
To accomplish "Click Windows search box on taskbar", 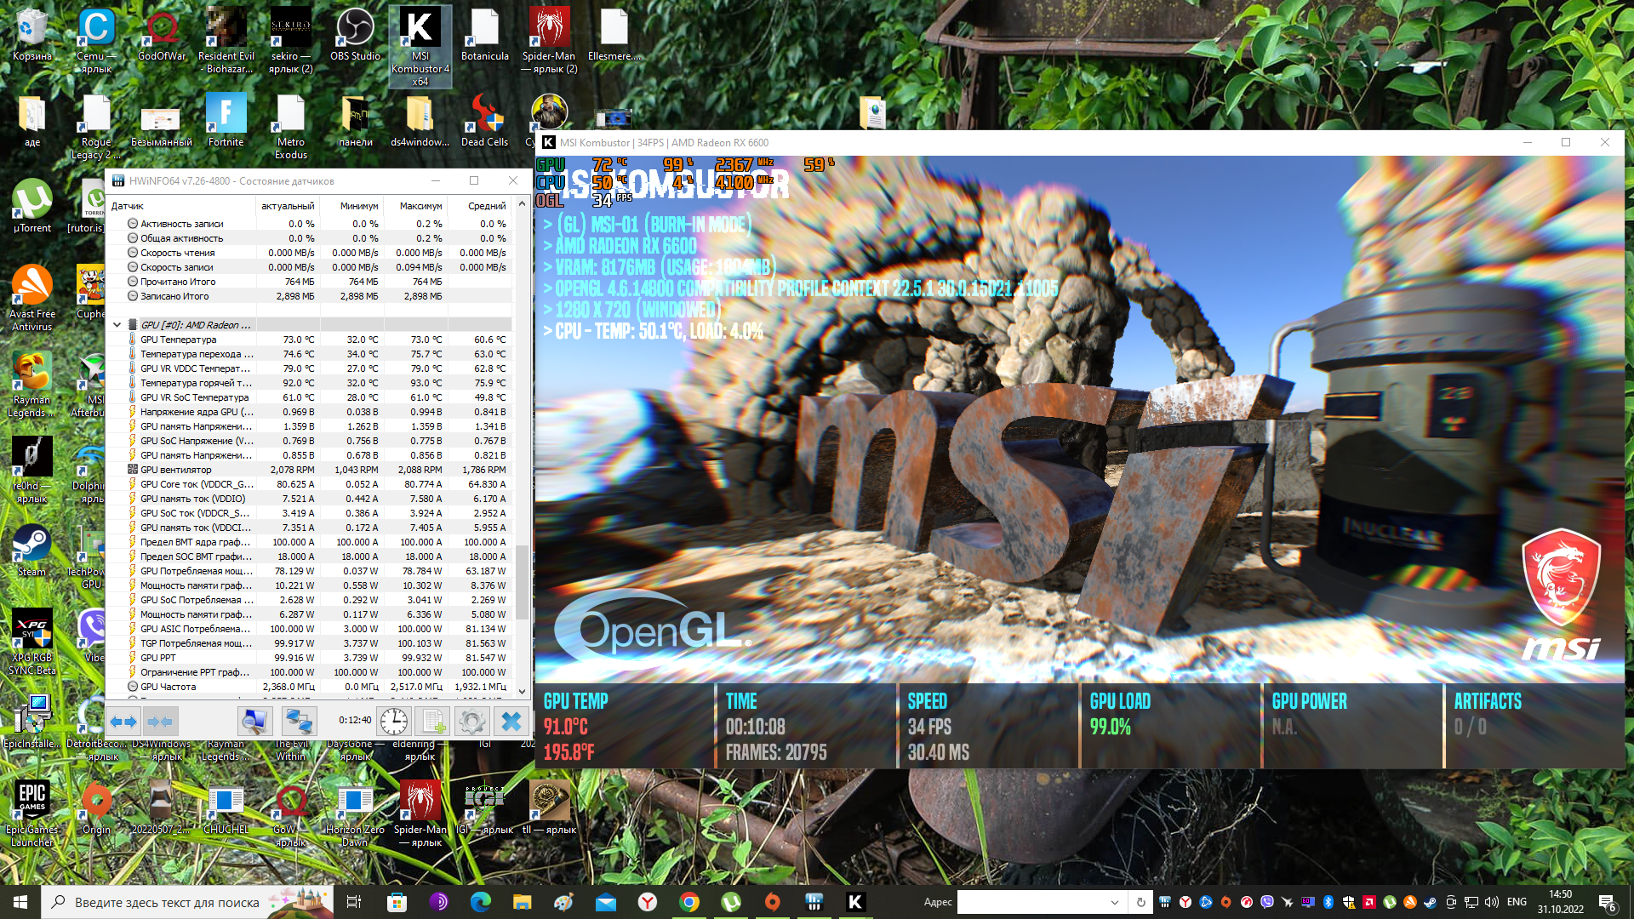I will click(186, 902).
